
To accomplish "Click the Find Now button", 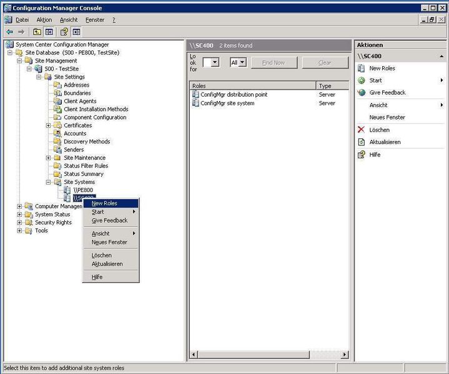I will 274,62.
